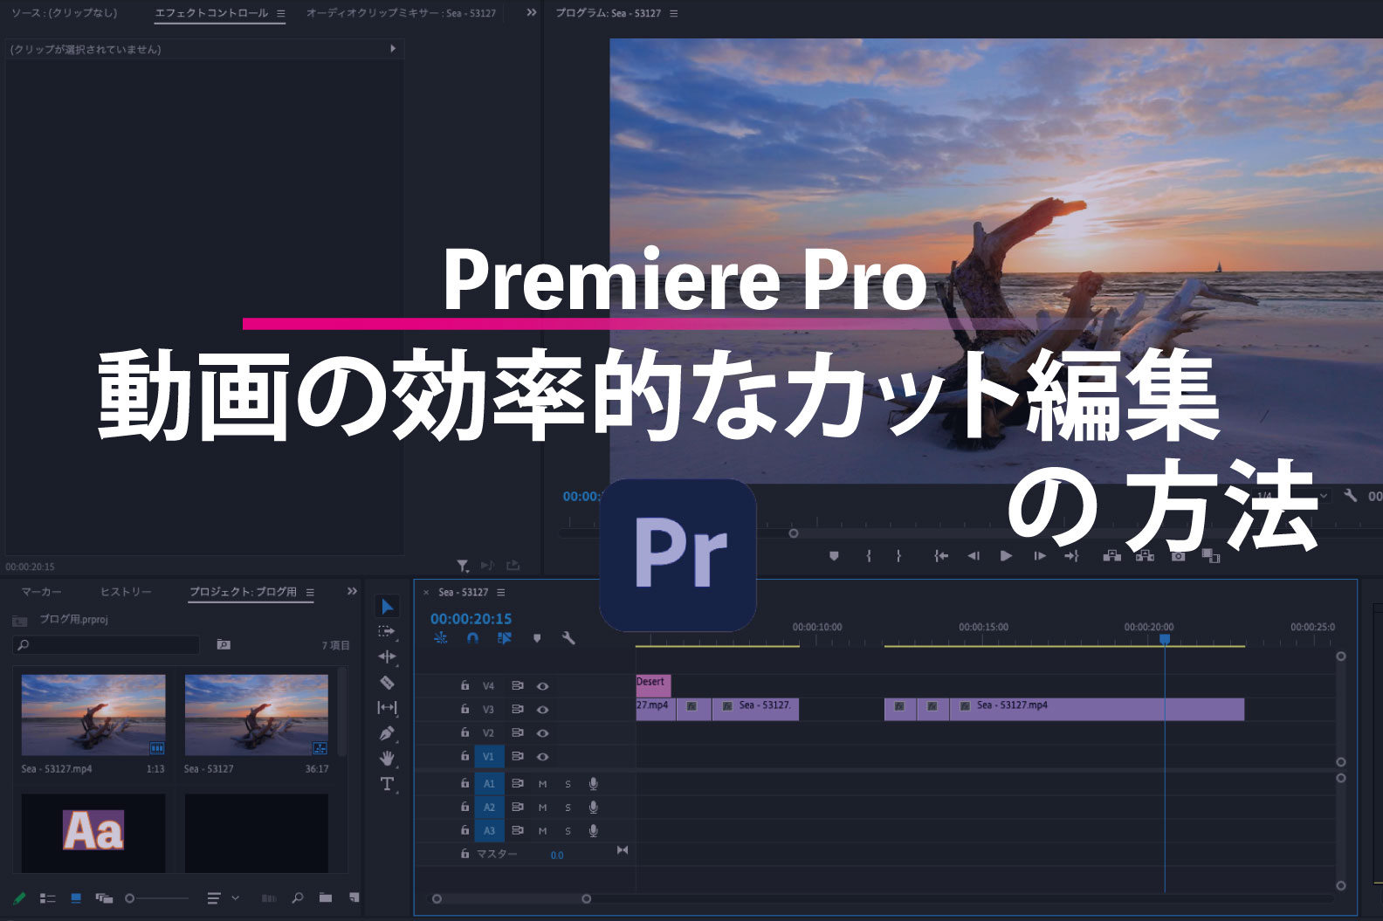Select the Hand tool

387,759
